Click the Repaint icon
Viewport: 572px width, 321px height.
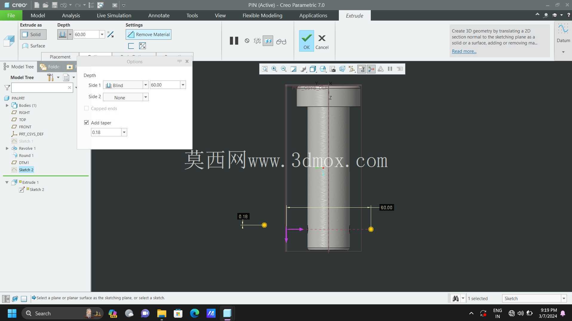point(293,69)
